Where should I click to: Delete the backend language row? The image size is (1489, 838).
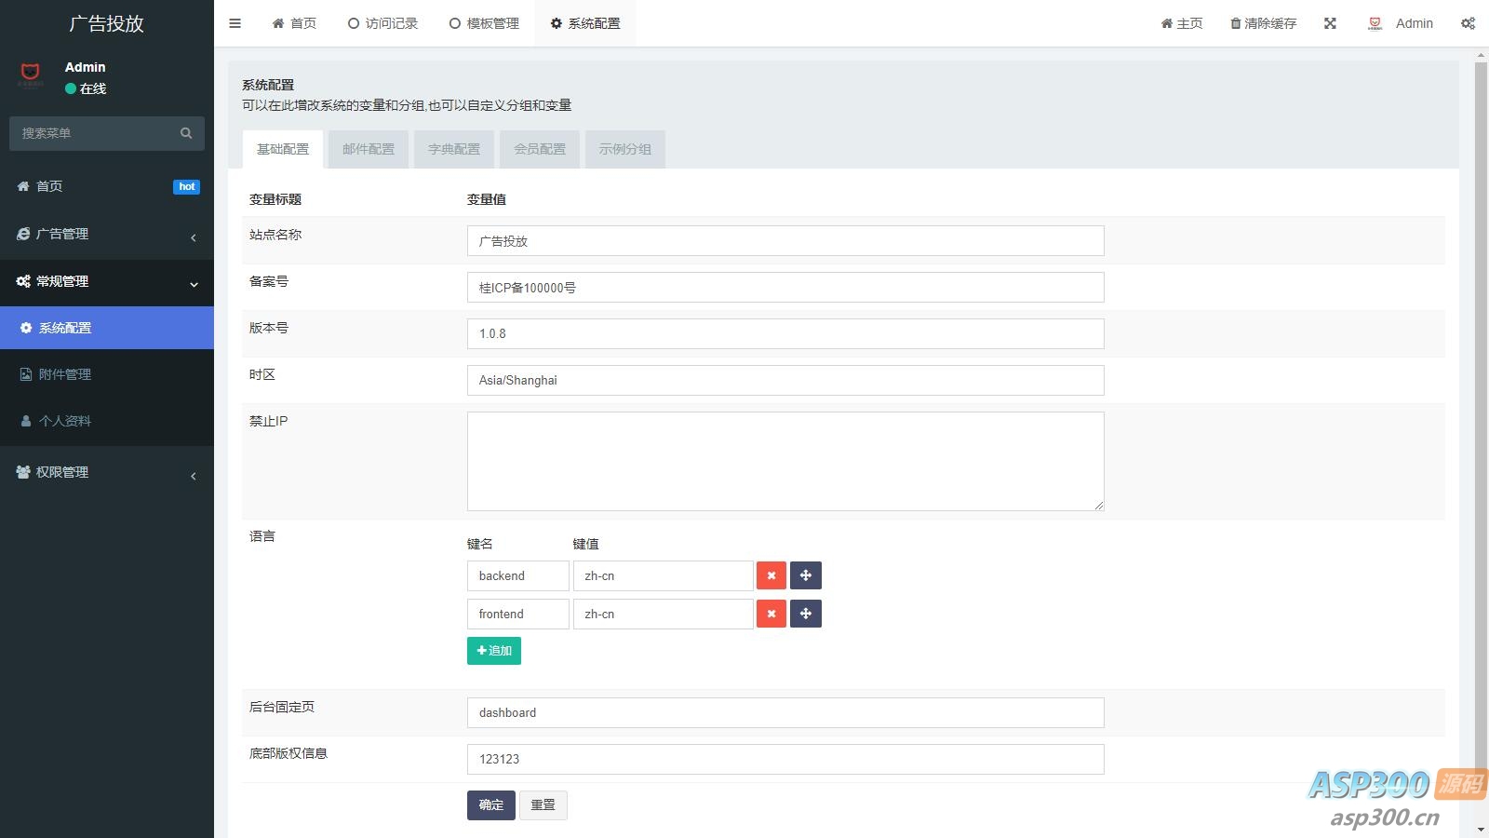coord(771,575)
